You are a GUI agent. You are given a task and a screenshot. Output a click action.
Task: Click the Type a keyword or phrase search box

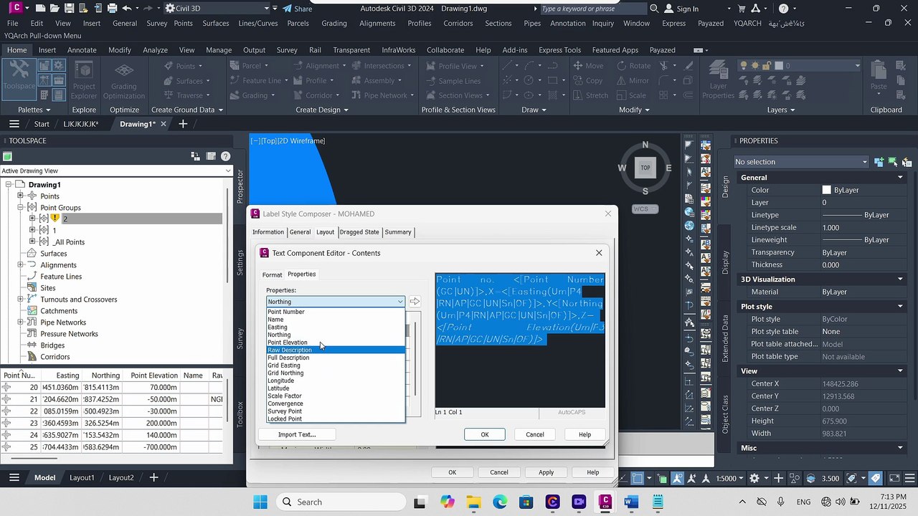pyautogui.click(x=592, y=9)
